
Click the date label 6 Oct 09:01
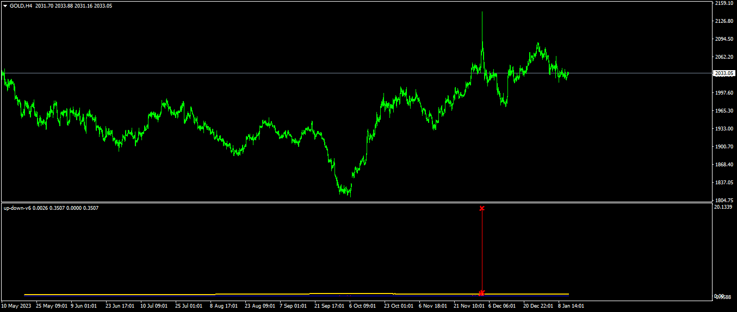pyautogui.click(x=363, y=306)
